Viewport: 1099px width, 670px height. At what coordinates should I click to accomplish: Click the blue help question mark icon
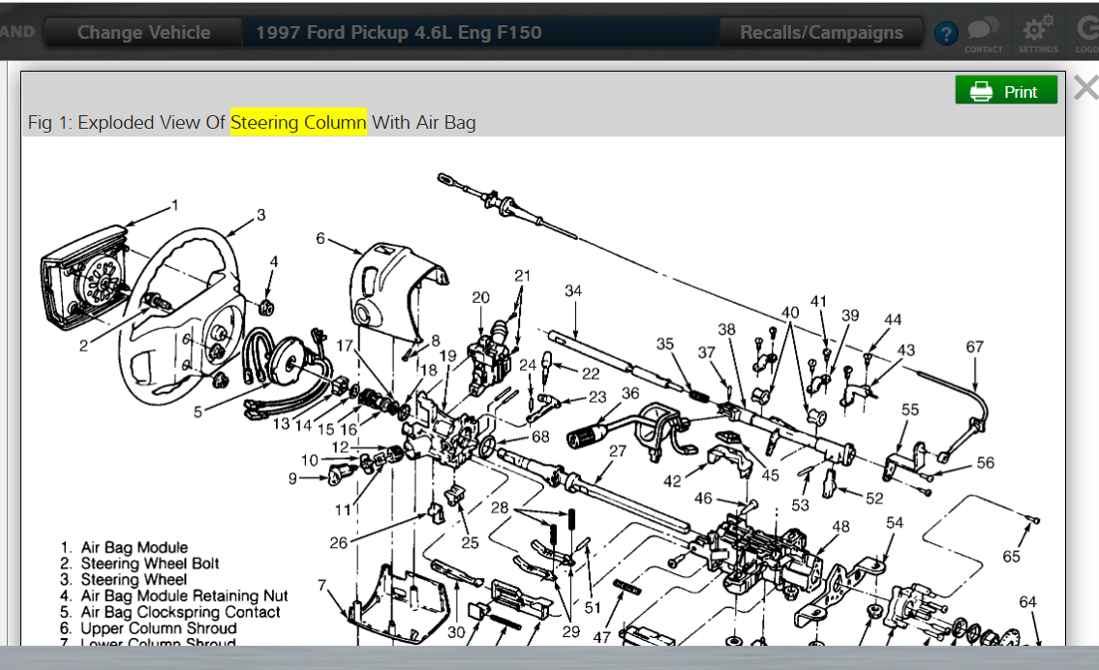[x=946, y=33]
